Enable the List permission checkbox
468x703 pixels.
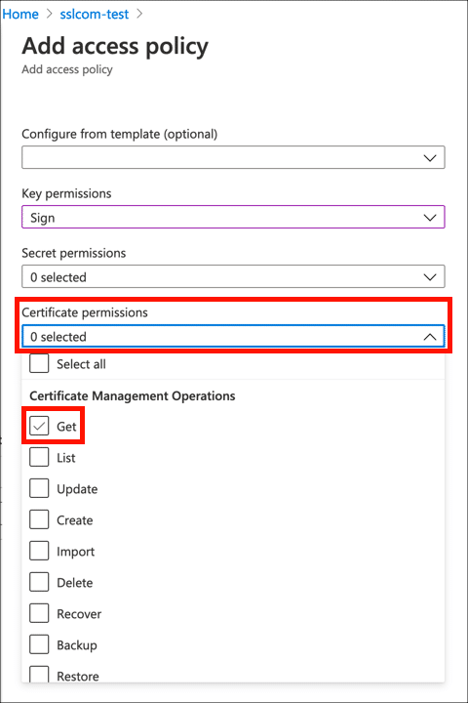click(39, 457)
